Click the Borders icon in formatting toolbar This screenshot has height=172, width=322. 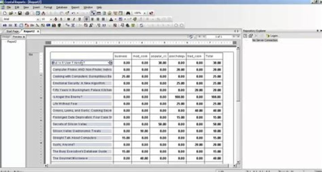pos(121,19)
